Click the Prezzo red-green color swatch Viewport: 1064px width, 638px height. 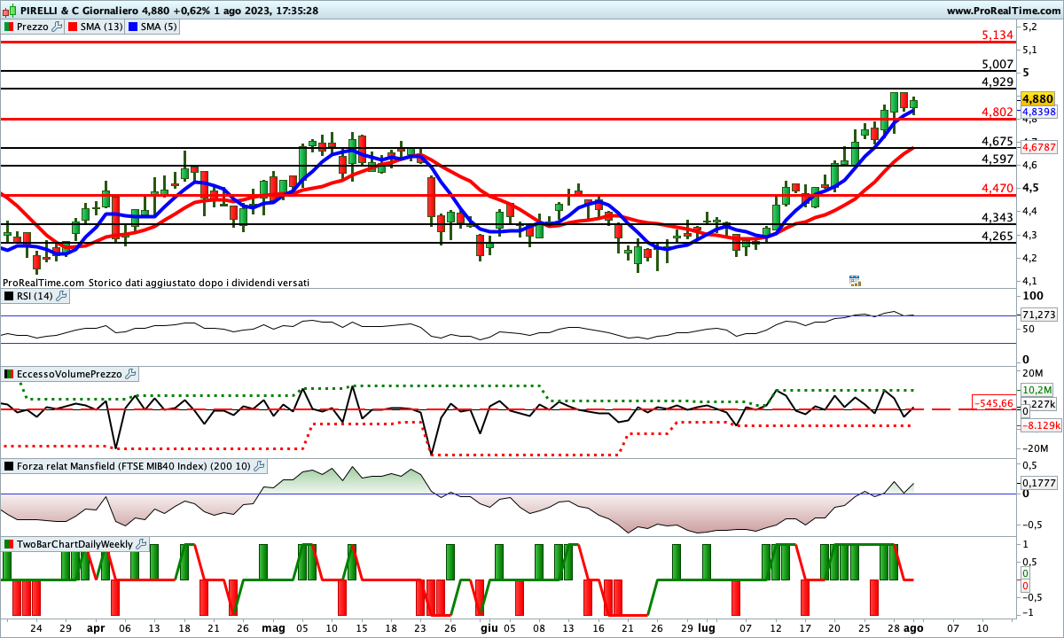(9, 27)
